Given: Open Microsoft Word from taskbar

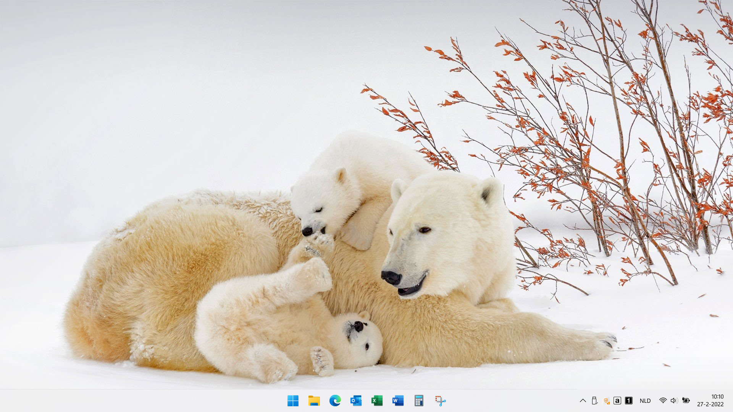Looking at the screenshot, I should coord(398,401).
